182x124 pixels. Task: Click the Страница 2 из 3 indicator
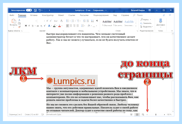[16, 114]
